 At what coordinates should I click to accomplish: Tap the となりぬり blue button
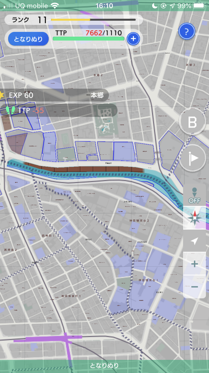click(x=28, y=39)
